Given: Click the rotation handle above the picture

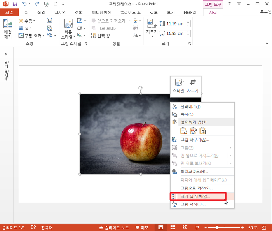Looking at the screenshot, I should (141, 88).
